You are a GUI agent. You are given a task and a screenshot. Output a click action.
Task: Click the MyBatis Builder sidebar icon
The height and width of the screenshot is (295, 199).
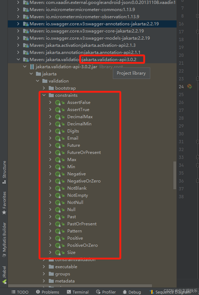[x=4, y=255]
